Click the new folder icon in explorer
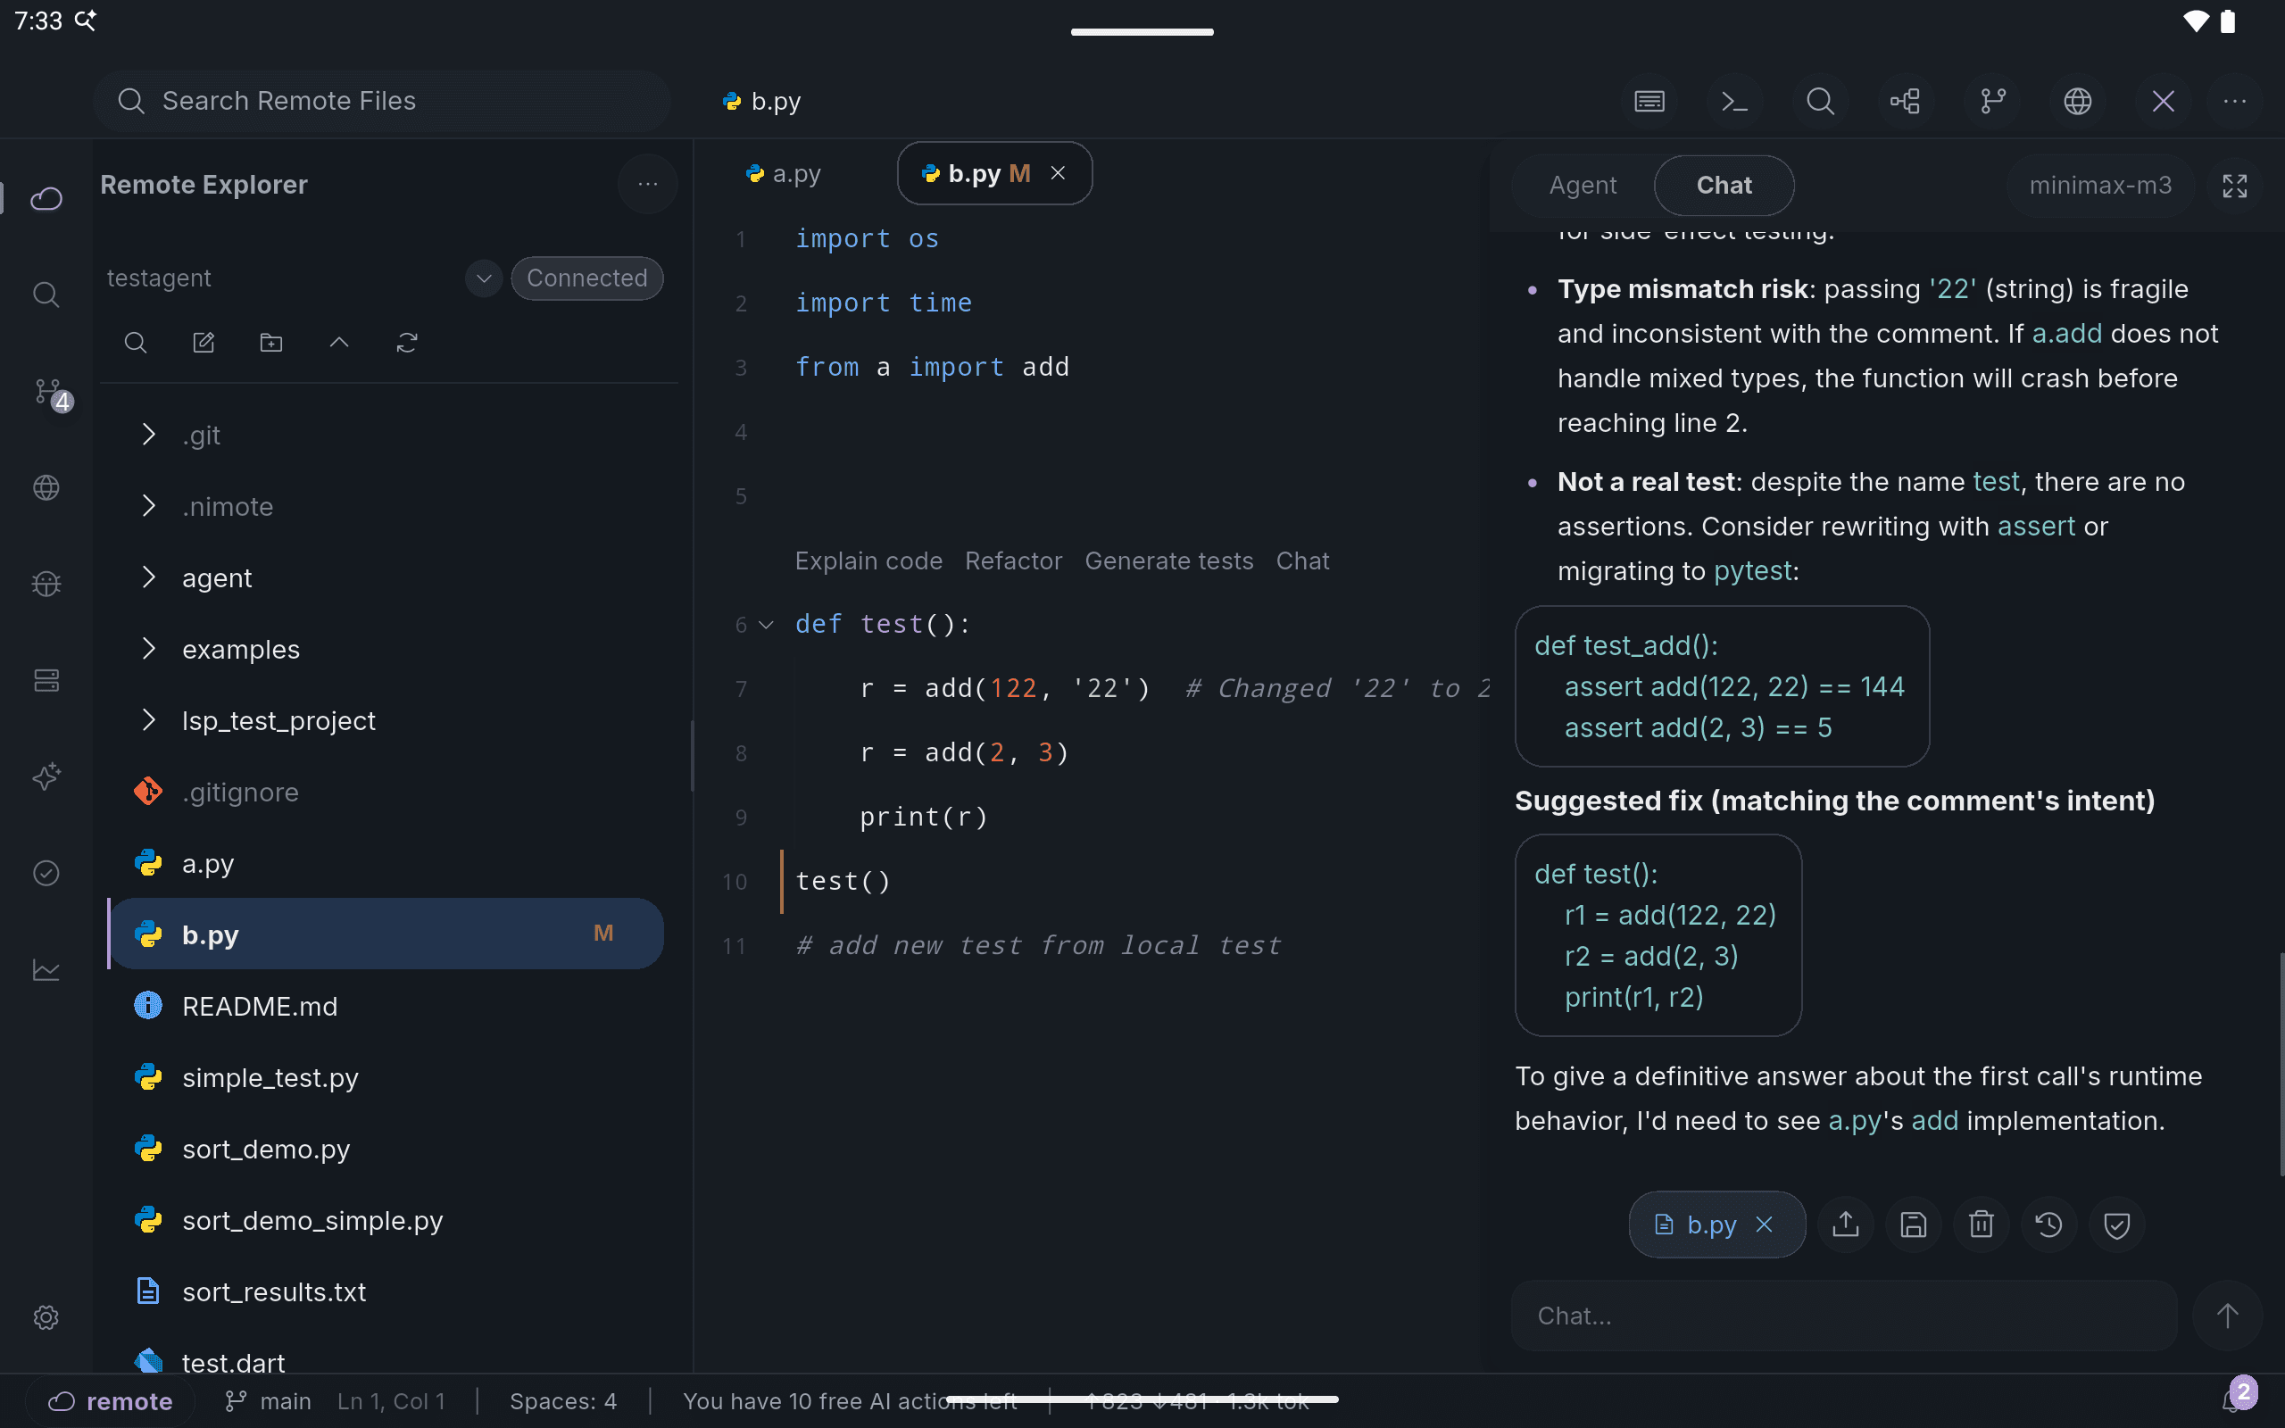The height and width of the screenshot is (1428, 2285). pos(271,343)
